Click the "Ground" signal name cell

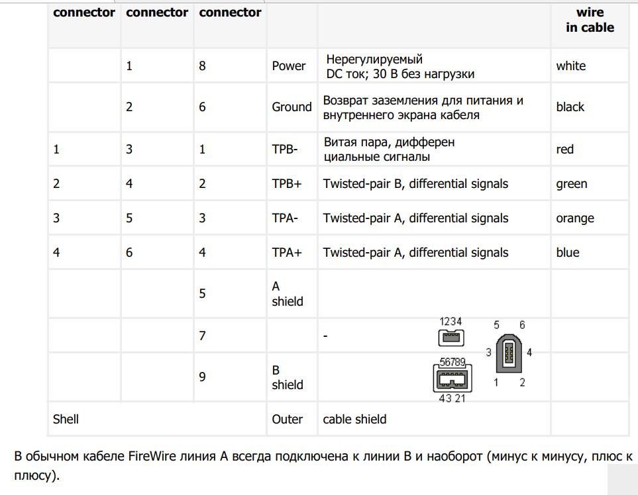(292, 107)
